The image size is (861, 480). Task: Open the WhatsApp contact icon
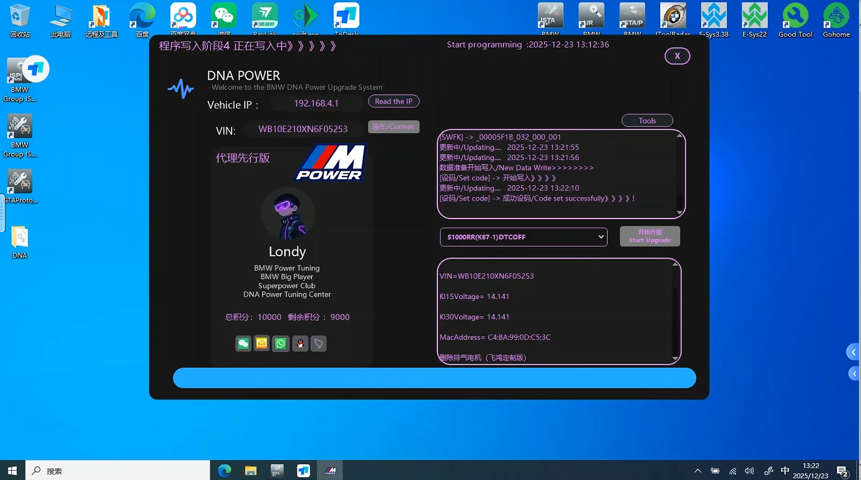click(280, 343)
